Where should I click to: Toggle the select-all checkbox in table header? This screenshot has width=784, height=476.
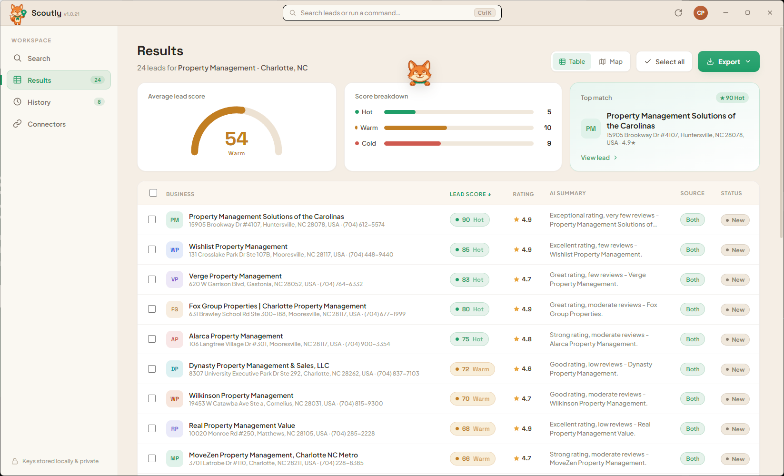153,193
